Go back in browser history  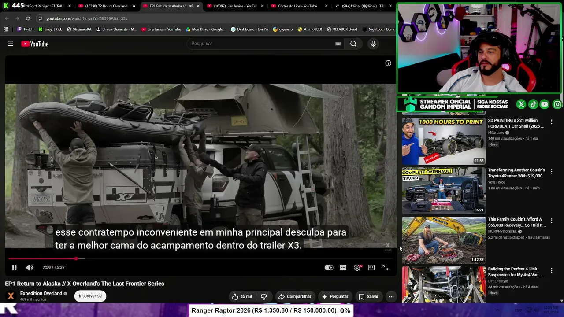[7, 18]
